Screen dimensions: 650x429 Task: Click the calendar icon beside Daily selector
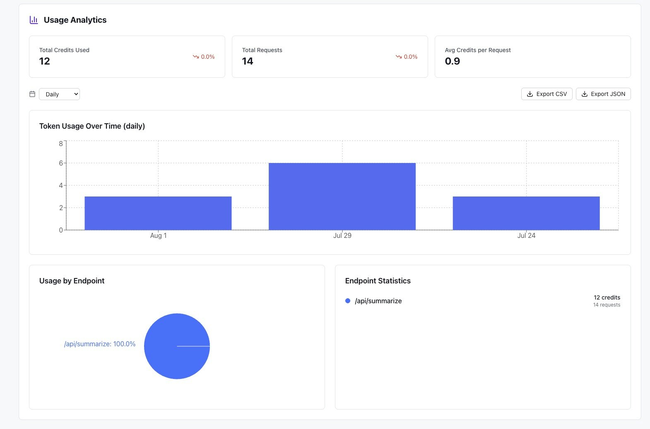pyautogui.click(x=32, y=94)
